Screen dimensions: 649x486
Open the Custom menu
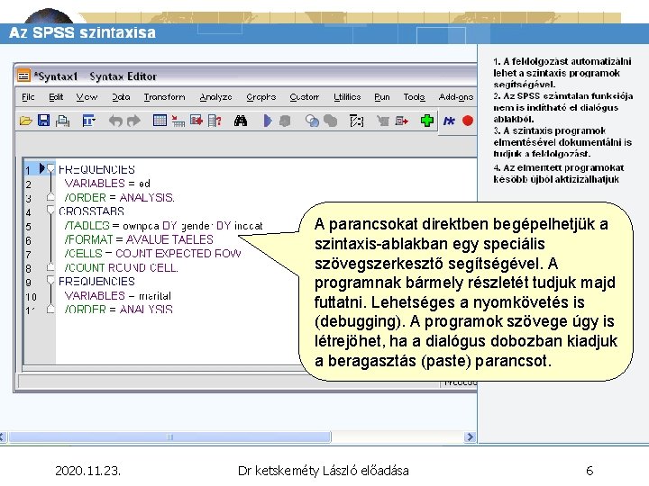(x=305, y=96)
